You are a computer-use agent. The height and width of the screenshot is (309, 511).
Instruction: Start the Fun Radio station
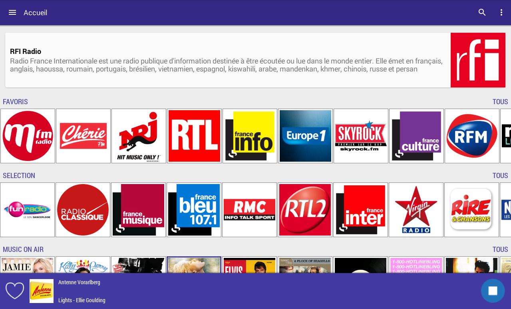click(x=27, y=210)
